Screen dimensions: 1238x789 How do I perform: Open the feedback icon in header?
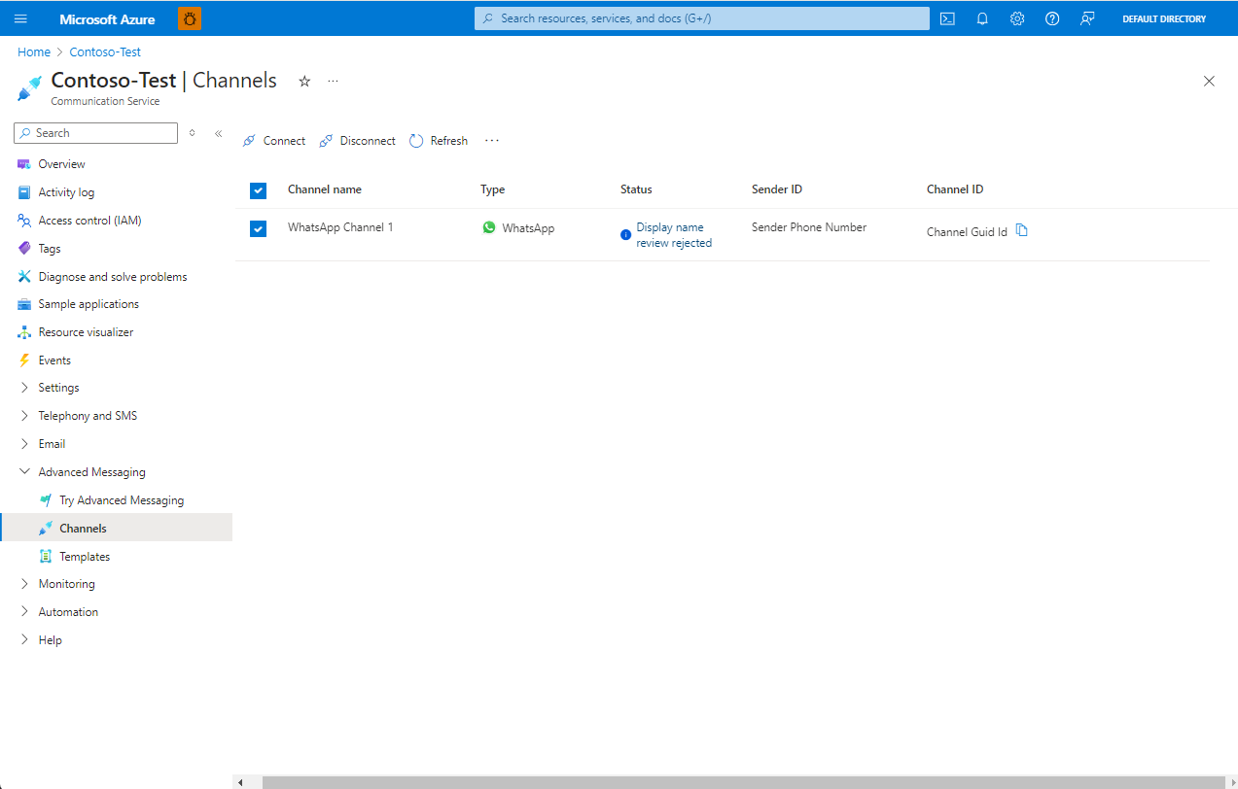tap(1087, 18)
